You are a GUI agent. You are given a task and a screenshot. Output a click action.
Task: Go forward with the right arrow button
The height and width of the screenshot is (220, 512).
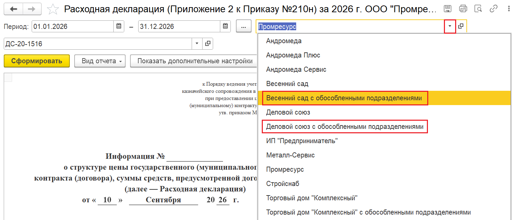[32, 9]
